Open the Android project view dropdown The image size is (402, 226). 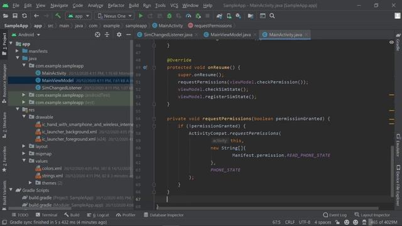point(26,35)
